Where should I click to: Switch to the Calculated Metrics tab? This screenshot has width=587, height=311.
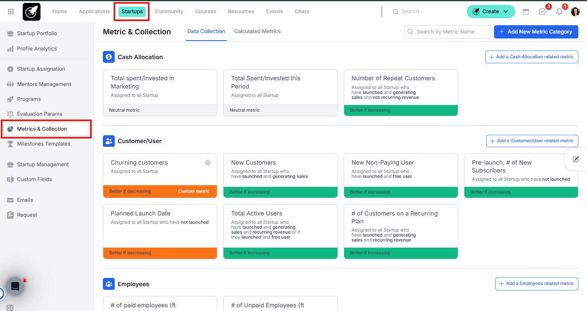click(x=257, y=31)
